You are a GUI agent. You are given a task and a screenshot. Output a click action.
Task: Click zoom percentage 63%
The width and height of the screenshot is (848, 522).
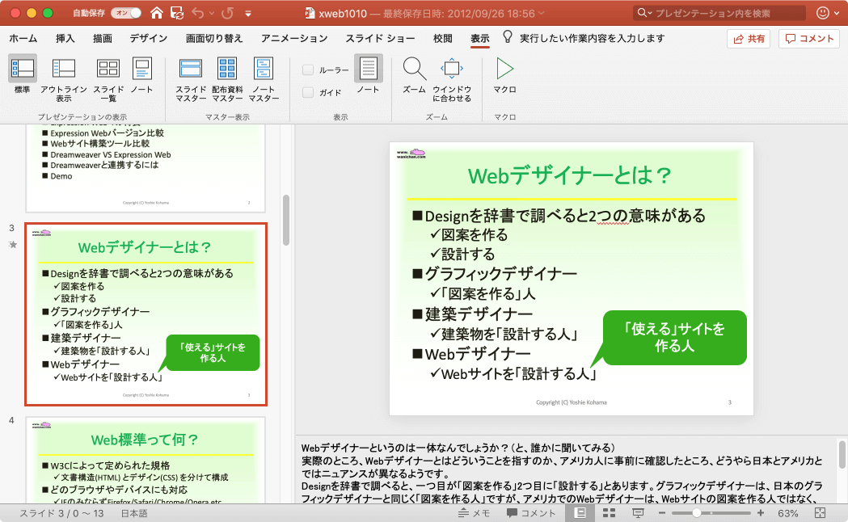(x=788, y=513)
